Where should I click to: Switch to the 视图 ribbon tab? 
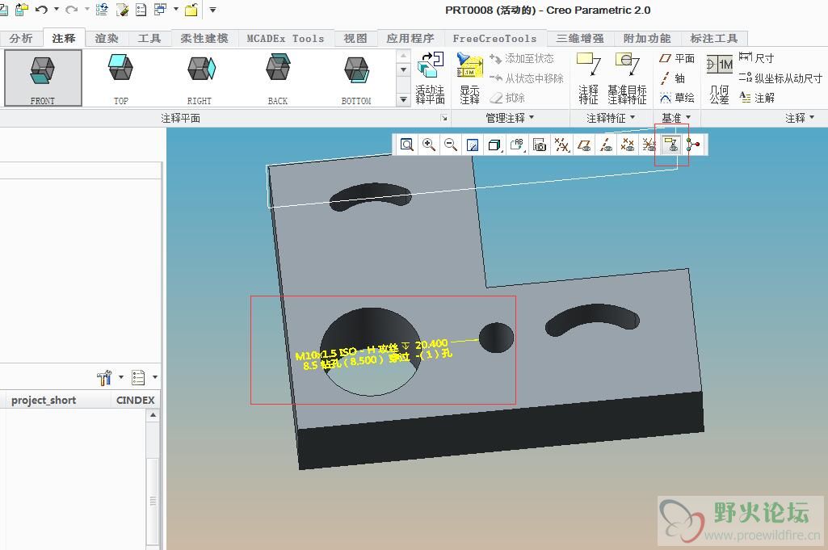pyautogui.click(x=355, y=39)
